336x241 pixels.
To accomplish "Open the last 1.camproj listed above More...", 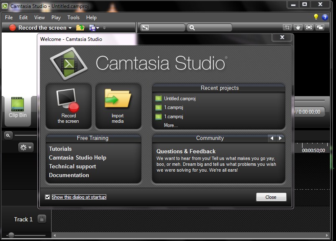I will point(174,117).
